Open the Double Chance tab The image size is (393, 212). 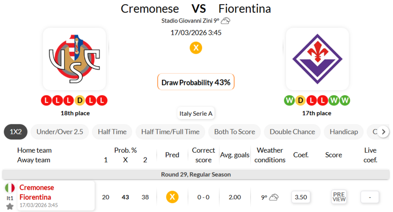click(292, 132)
